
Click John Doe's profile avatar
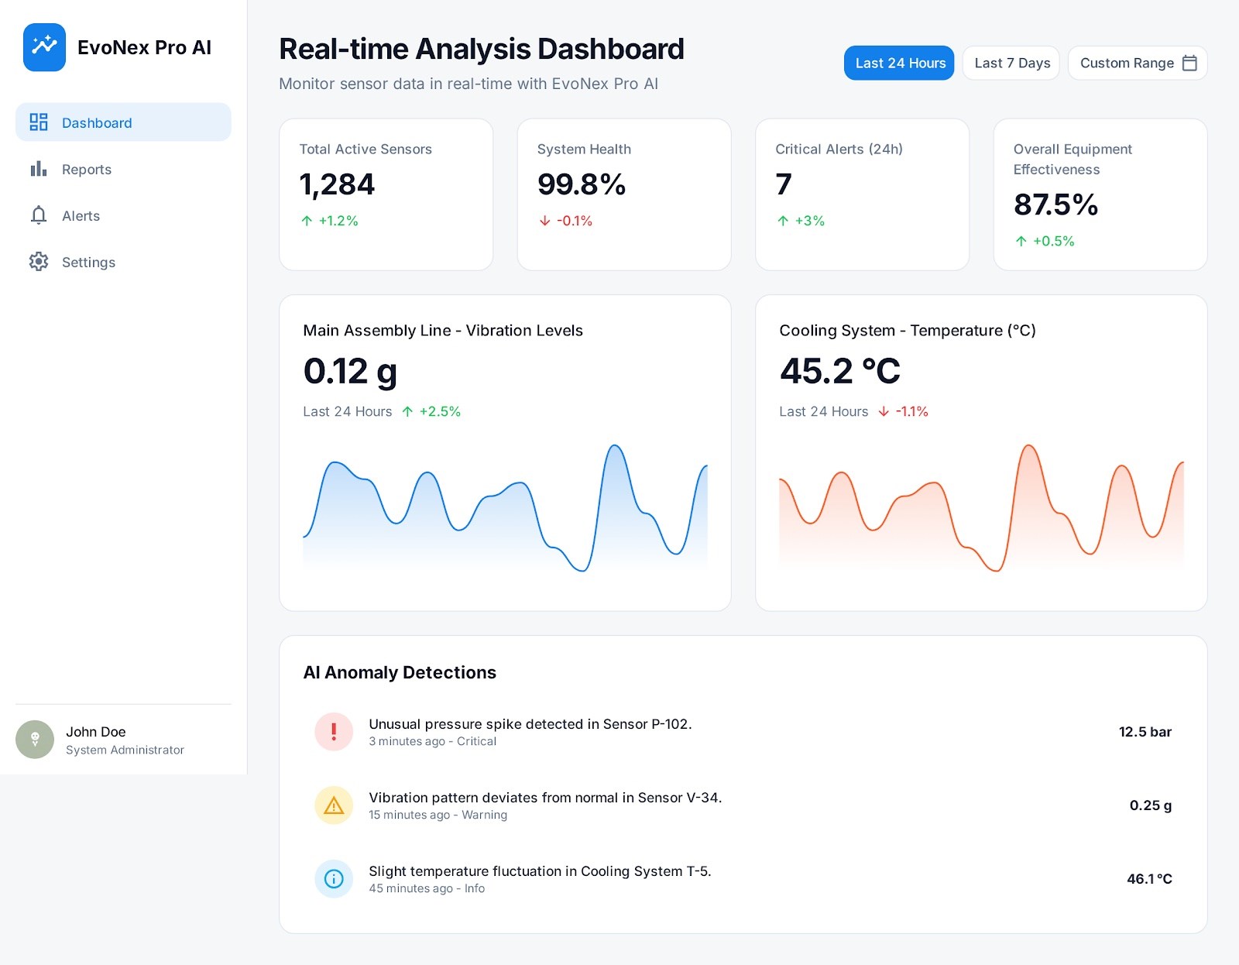tap(35, 740)
